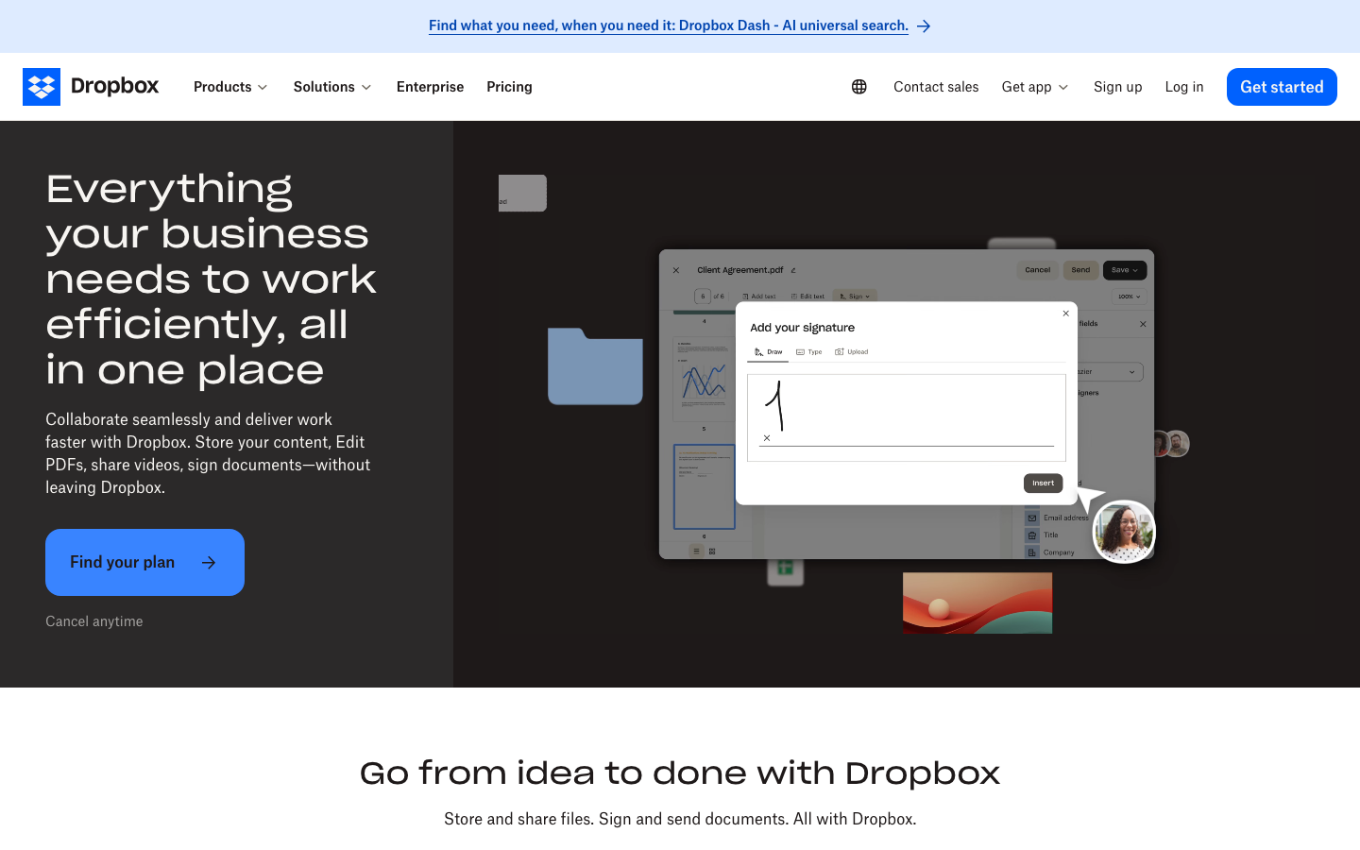The image size is (1360, 850).
Task: Open the Dropbox Dash banner link
Action: click(668, 26)
